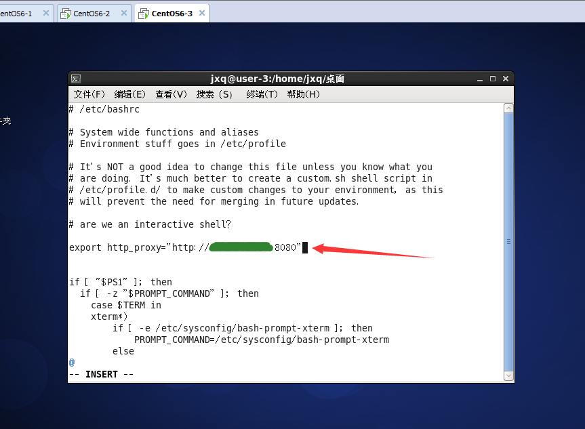Click the terminal vertical scrollbar thumb

[508, 242]
